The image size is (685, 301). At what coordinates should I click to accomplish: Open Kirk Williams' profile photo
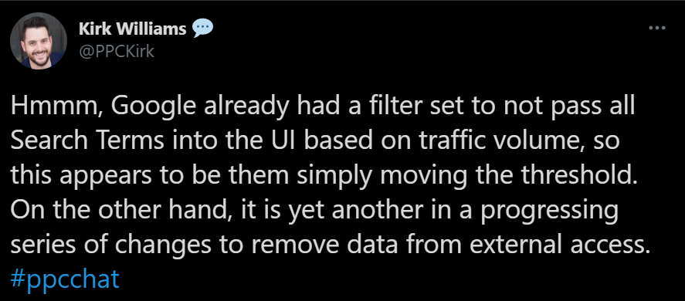coord(38,41)
